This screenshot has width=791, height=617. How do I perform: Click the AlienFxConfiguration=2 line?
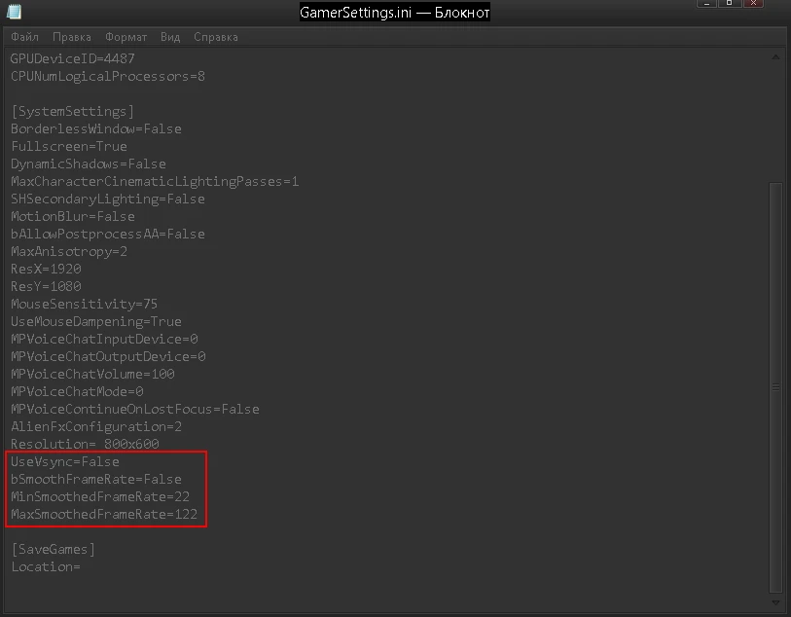(96, 427)
